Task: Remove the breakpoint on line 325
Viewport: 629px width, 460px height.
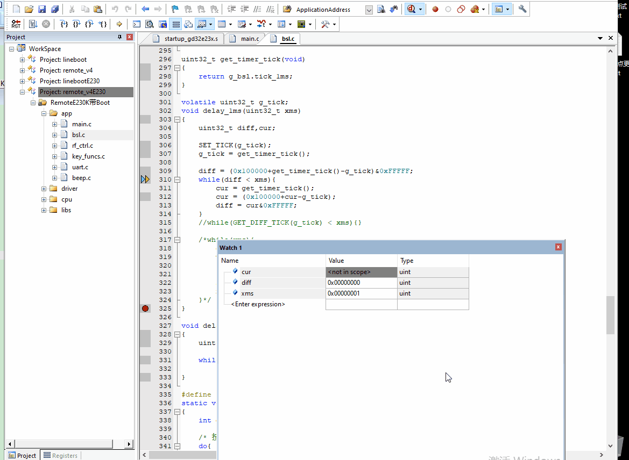Action: pyautogui.click(x=145, y=308)
